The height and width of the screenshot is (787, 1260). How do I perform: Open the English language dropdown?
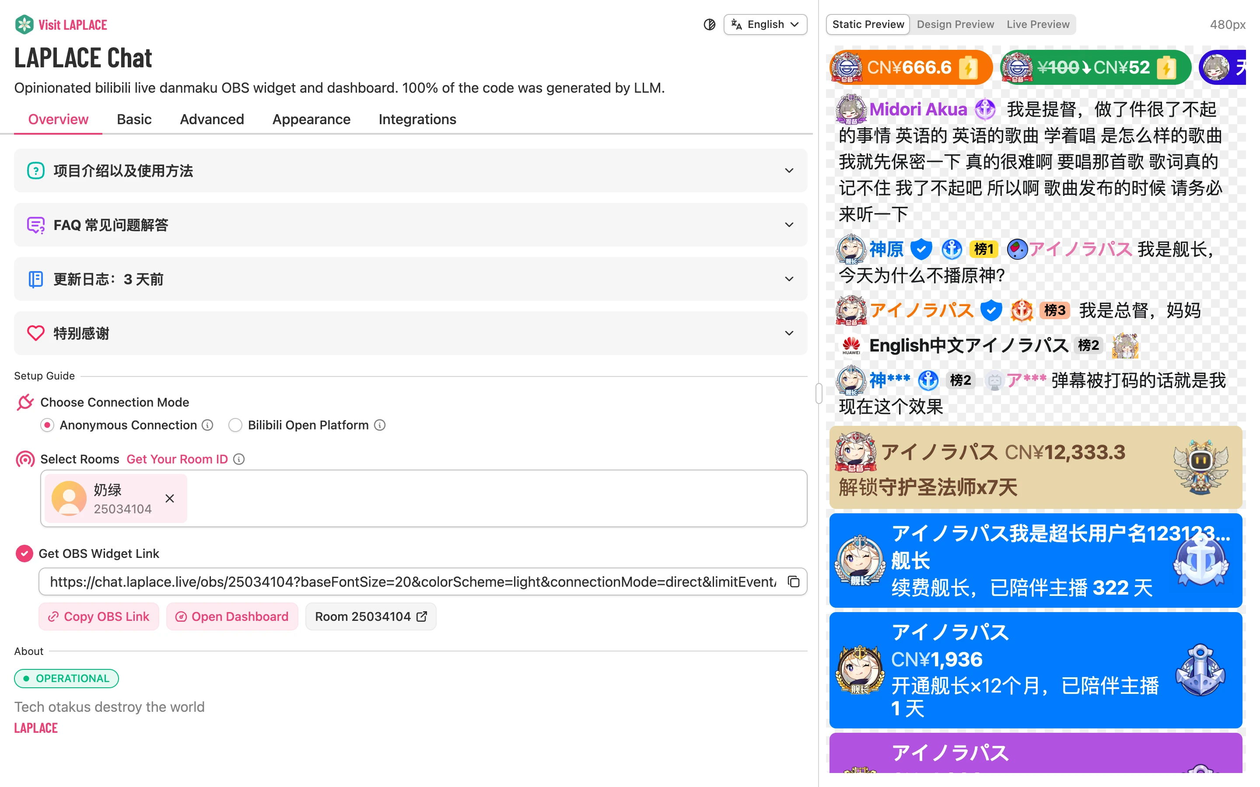click(765, 24)
